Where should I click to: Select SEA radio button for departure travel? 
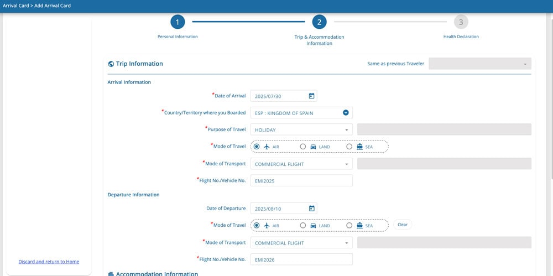[349, 226]
